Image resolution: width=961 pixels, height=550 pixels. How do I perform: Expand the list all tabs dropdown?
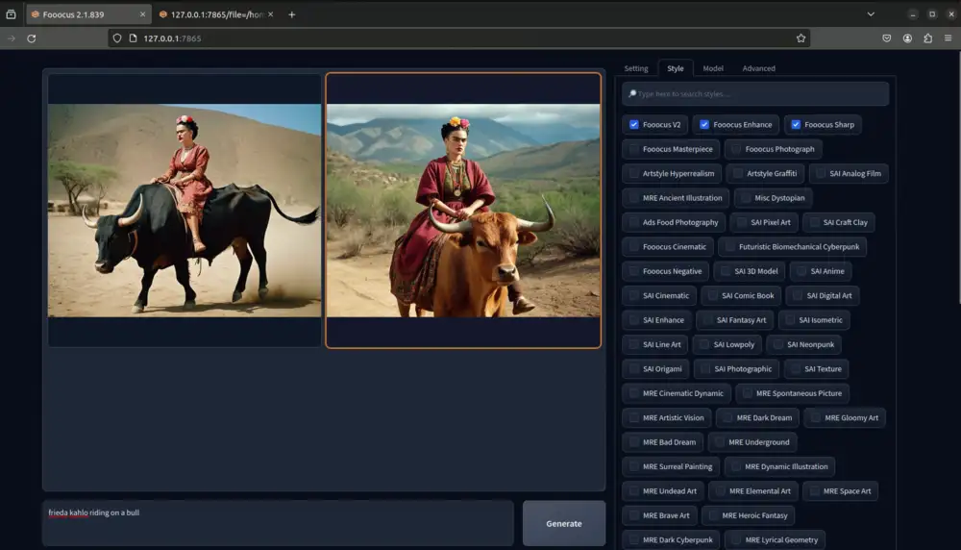click(871, 14)
